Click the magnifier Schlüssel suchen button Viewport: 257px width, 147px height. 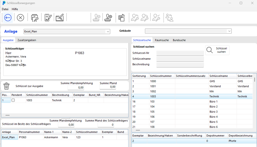(217, 50)
